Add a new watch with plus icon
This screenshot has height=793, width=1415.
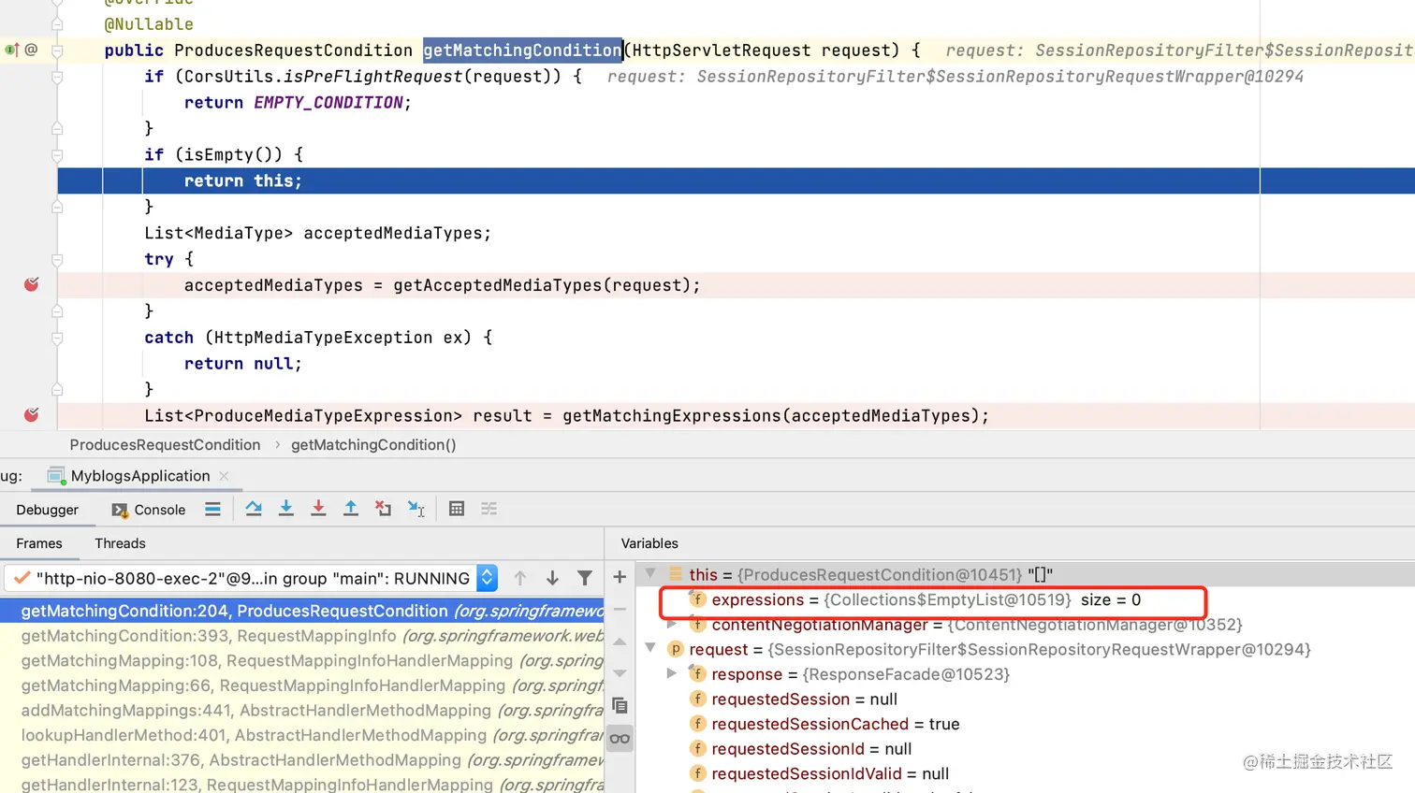click(x=620, y=577)
